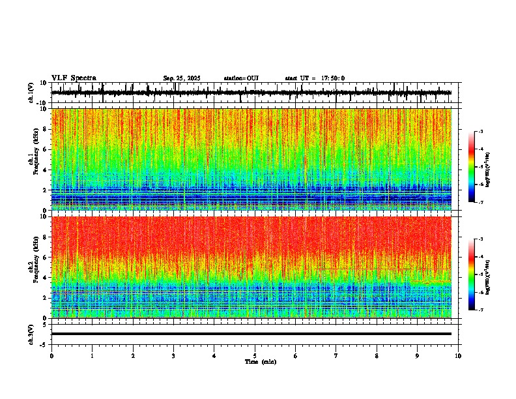The image size is (516, 399).
Task: Click the time axis tick label "6"
Action: pyautogui.click(x=296, y=356)
